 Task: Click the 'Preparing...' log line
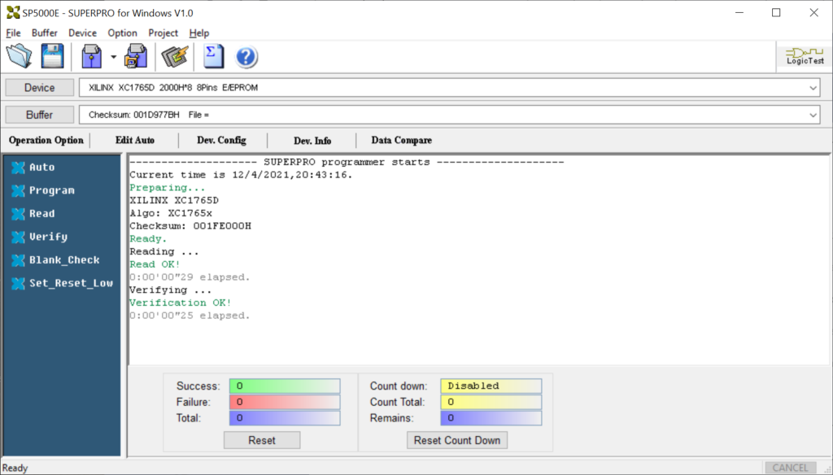[168, 188]
